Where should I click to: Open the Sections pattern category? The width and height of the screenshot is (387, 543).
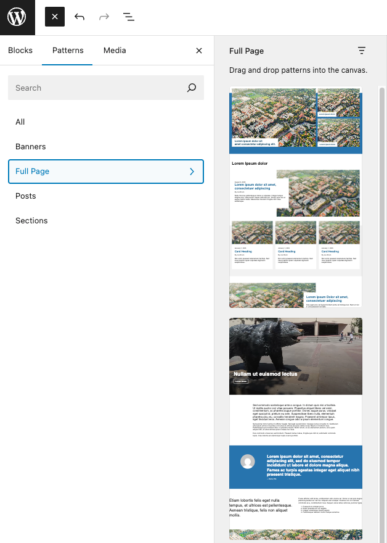coord(31,221)
